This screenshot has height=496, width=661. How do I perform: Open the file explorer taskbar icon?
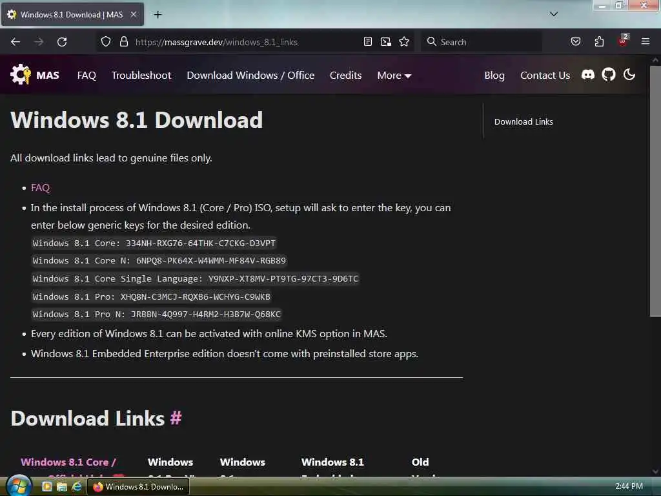pyautogui.click(x=61, y=486)
